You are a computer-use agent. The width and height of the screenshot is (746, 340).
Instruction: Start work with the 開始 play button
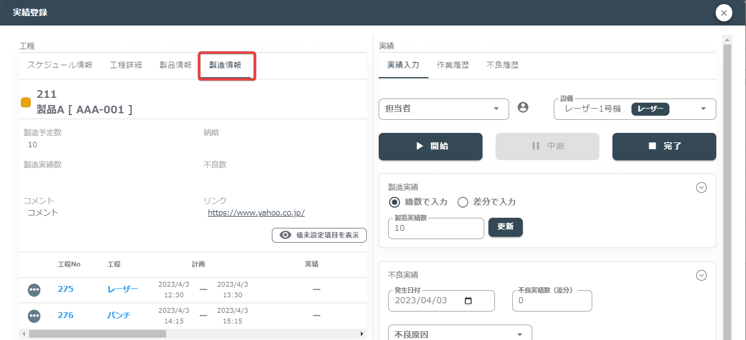click(x=430, y=146)
